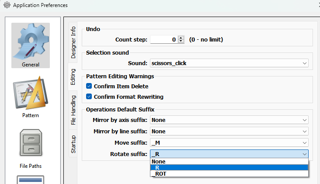Viewport: 320px width, 184px height.
Task: Toggle the Confirm Item Delete checkbox
Action: coord(90,87)
